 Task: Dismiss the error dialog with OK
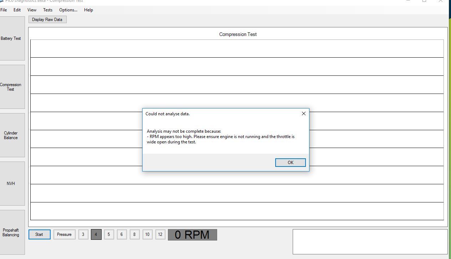(x=291, y=163)
